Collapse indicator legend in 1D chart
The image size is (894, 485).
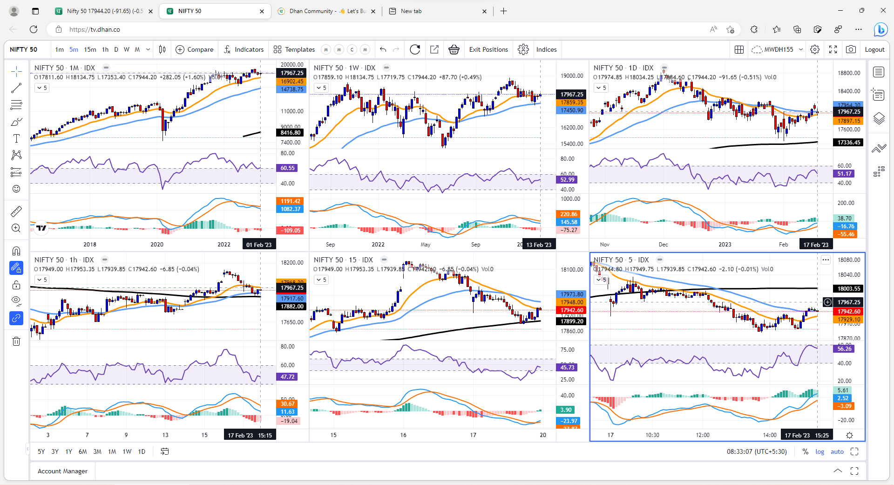[x=601, y=88]
